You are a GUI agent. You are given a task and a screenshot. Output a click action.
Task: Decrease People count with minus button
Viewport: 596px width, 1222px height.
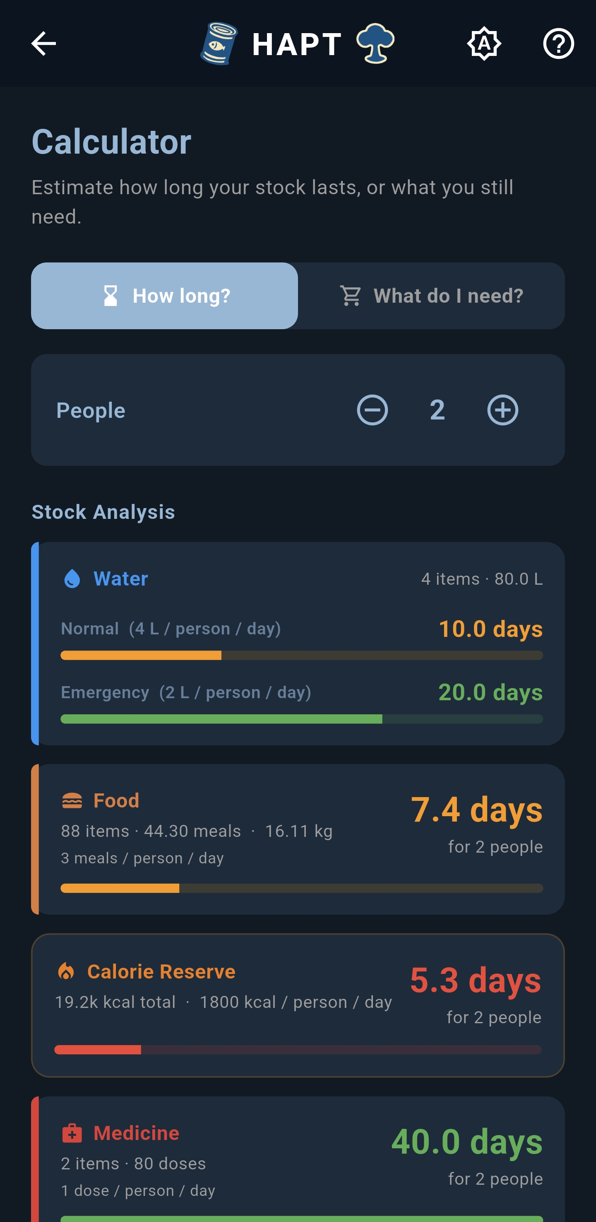tap(372, 410)
